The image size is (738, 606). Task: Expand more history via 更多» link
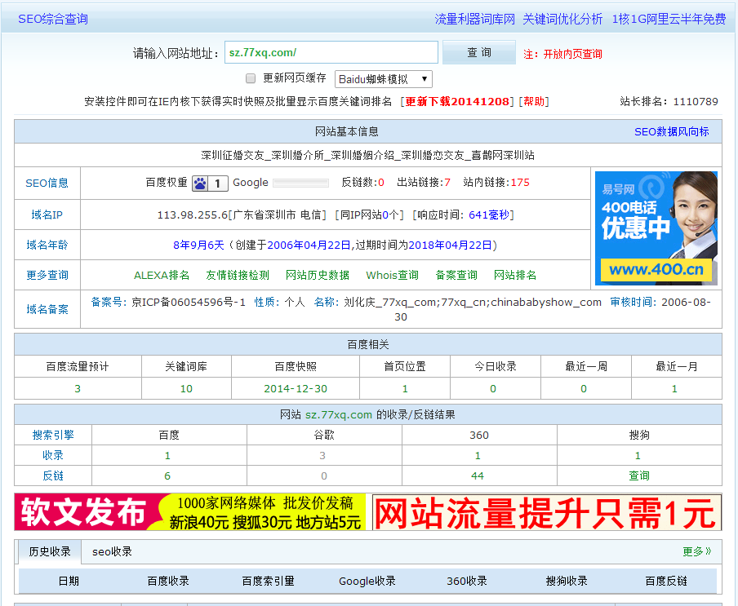696,551
